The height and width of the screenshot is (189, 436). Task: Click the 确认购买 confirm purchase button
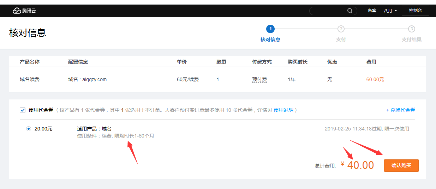click(x=401, y=165)
